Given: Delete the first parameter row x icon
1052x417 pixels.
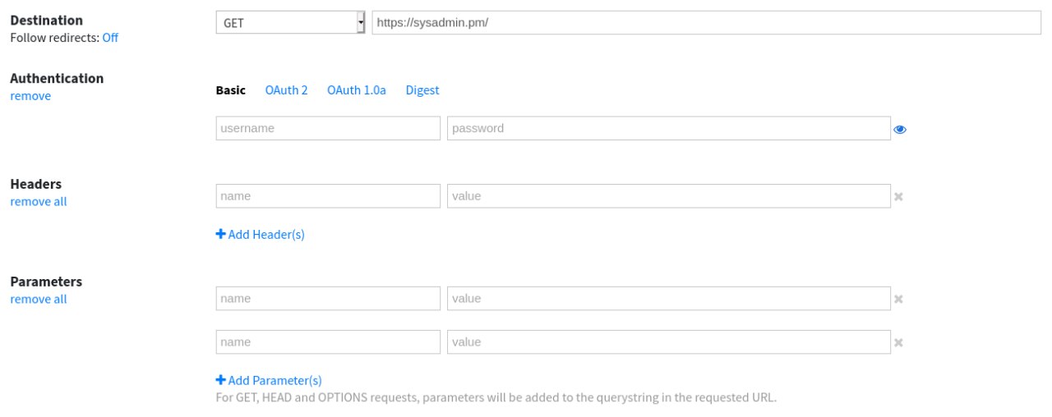Looking at the screenshot, I should tap(898, 299).
